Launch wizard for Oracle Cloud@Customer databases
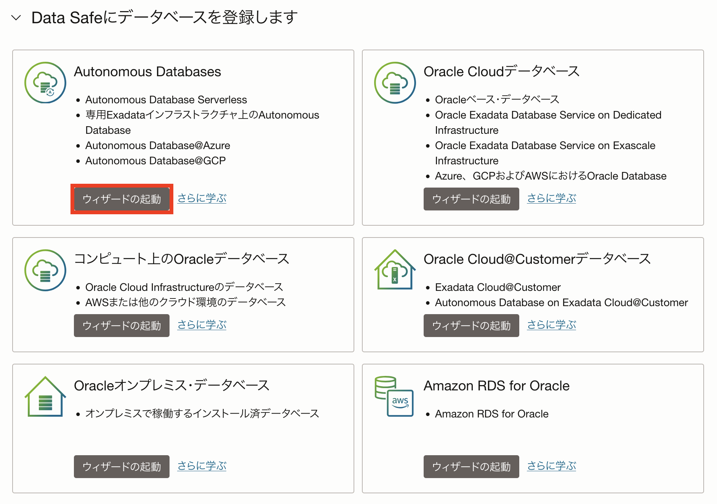 click(x=471, y=326)
